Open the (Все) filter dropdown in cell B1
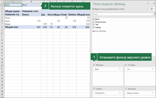156x98 pixels. tap(39, 5)
